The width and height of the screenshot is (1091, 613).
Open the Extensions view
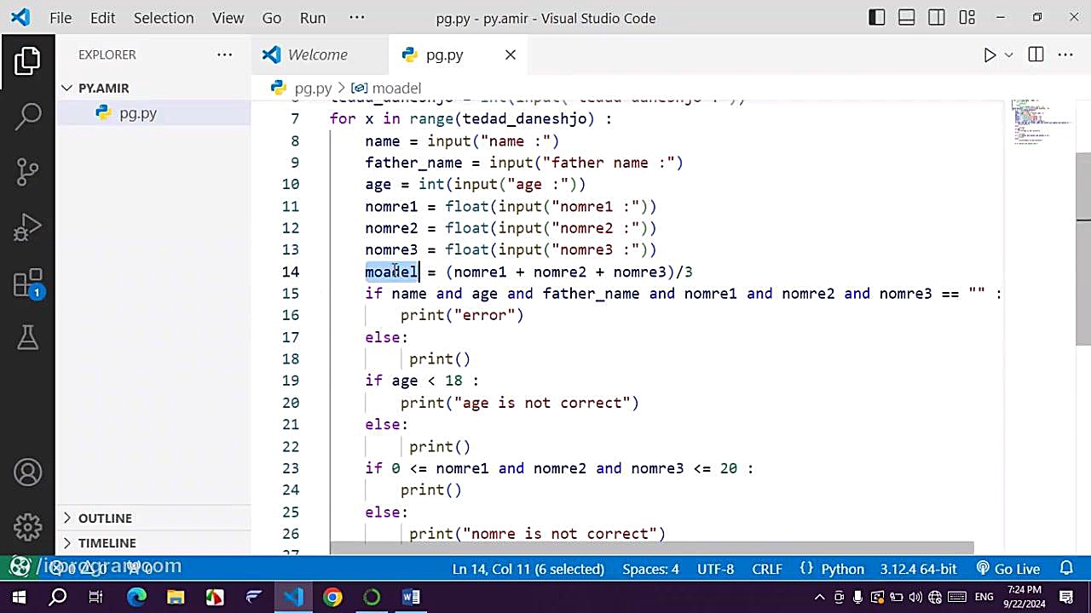[x=27, y=284]
